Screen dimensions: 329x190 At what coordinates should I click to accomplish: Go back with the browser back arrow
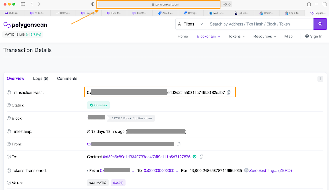point(31,4)
